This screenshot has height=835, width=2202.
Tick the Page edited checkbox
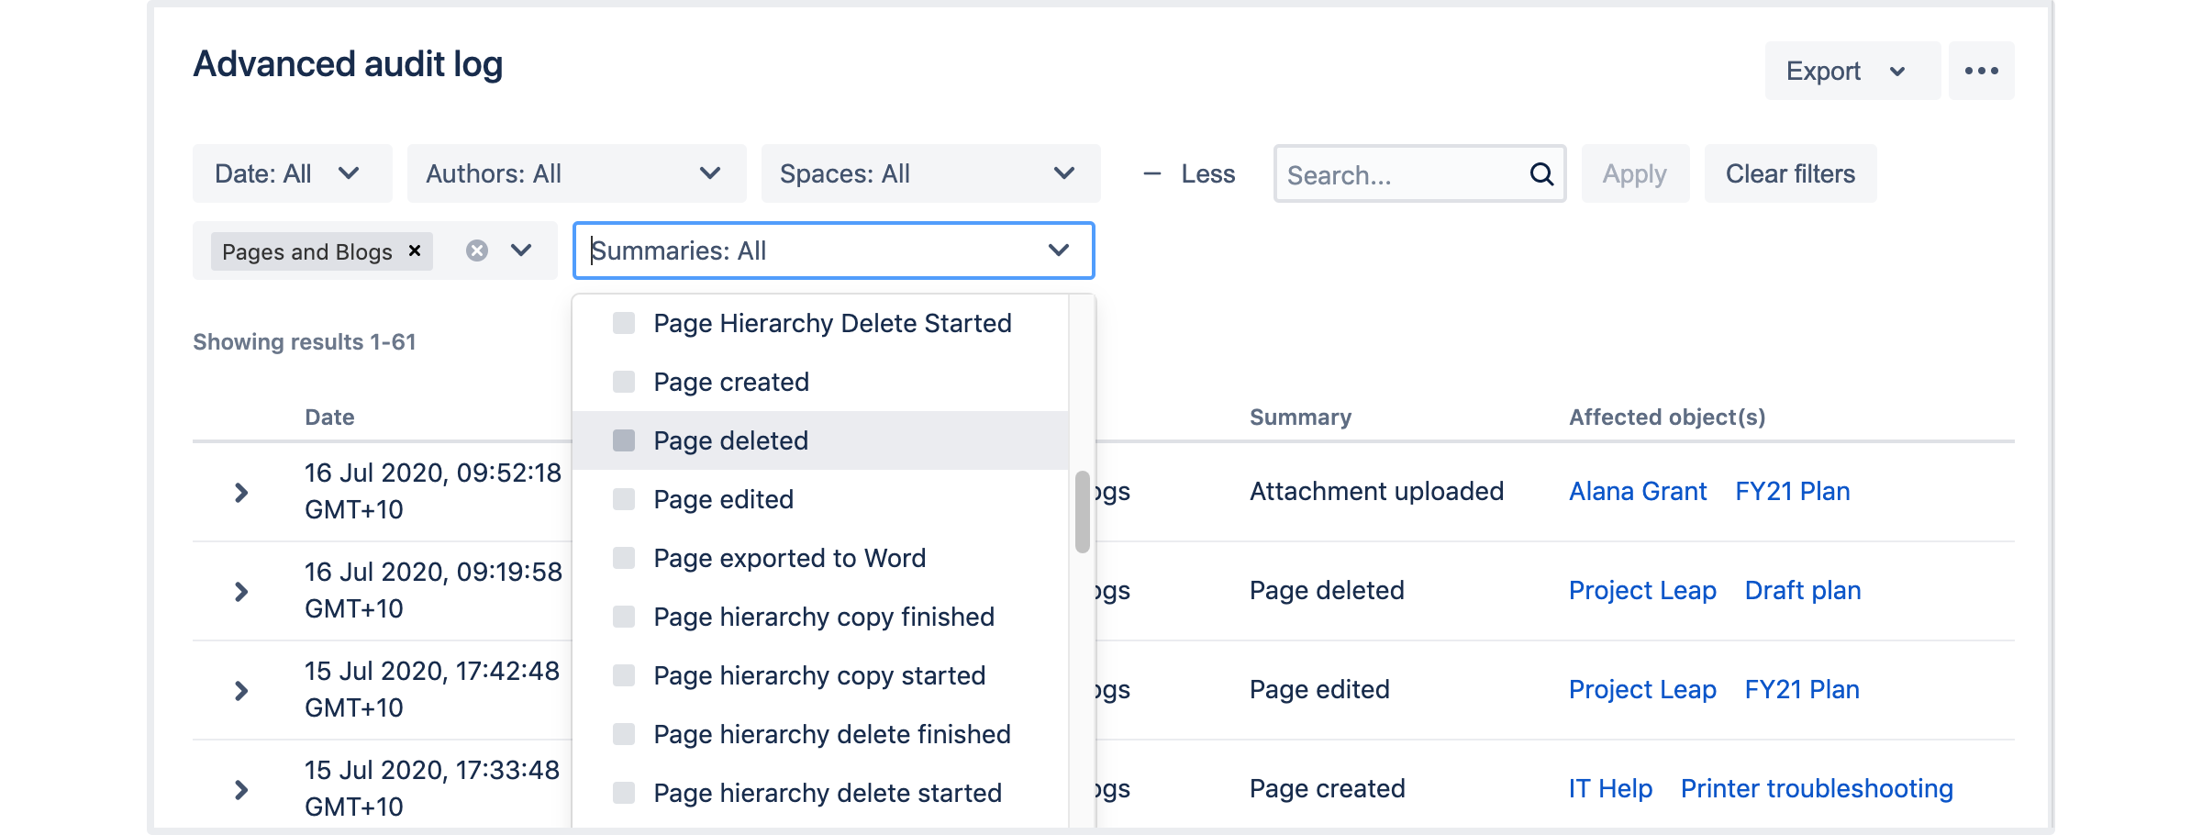624,499
